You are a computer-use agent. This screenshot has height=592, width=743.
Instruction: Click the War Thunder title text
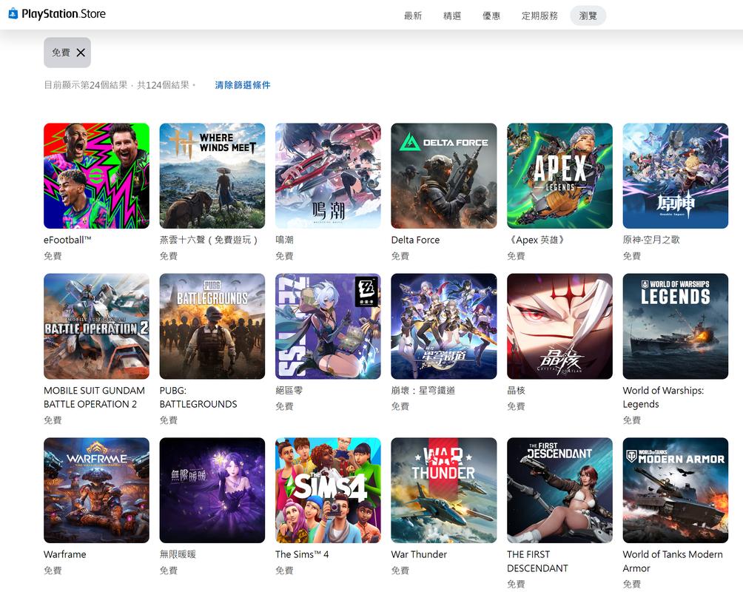click(x=420, y=554)
